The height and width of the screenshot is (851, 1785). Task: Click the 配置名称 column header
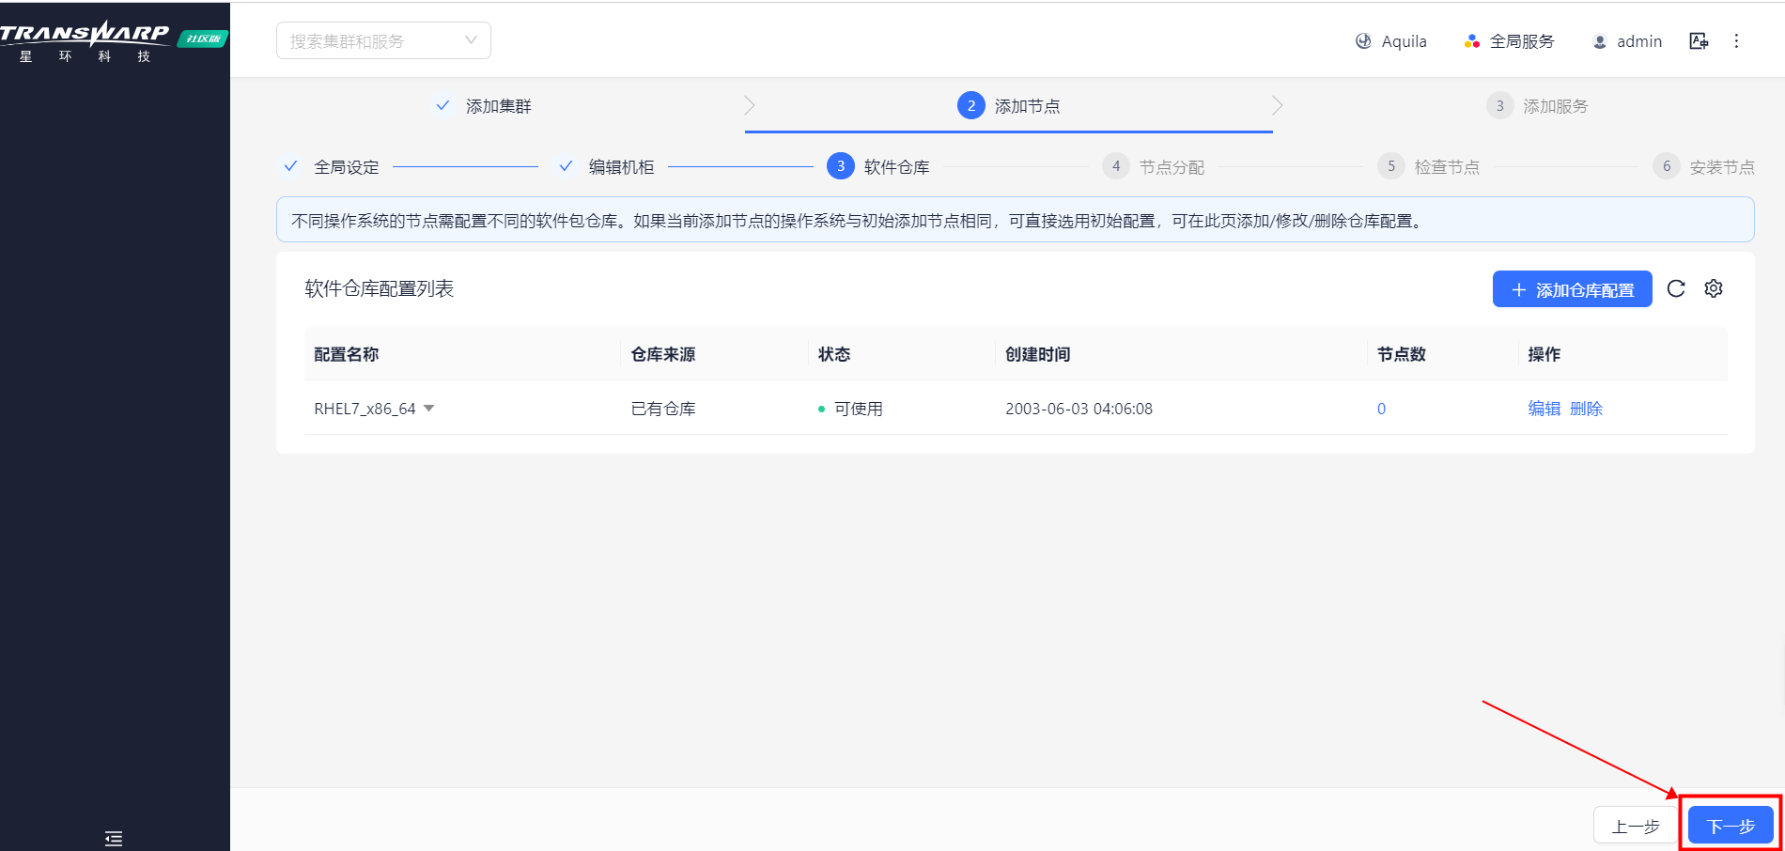click(347, 354)
